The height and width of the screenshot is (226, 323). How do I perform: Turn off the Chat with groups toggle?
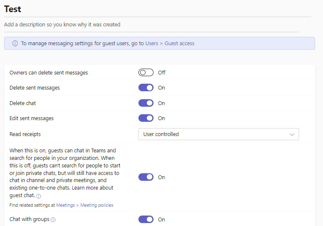(146, 219)
